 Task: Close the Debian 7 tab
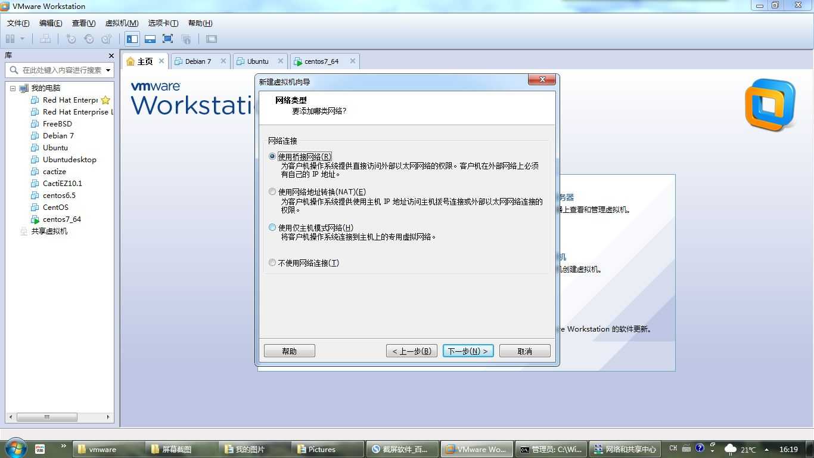[223, 61]
